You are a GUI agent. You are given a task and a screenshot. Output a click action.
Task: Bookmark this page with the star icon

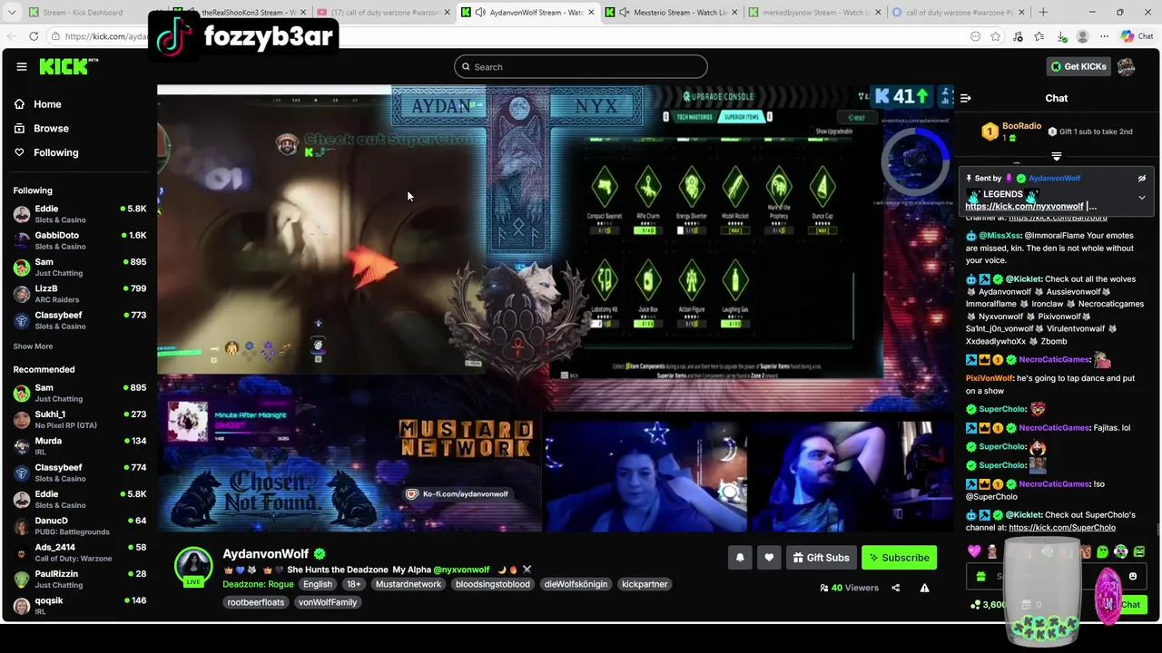tap(996, 36)
